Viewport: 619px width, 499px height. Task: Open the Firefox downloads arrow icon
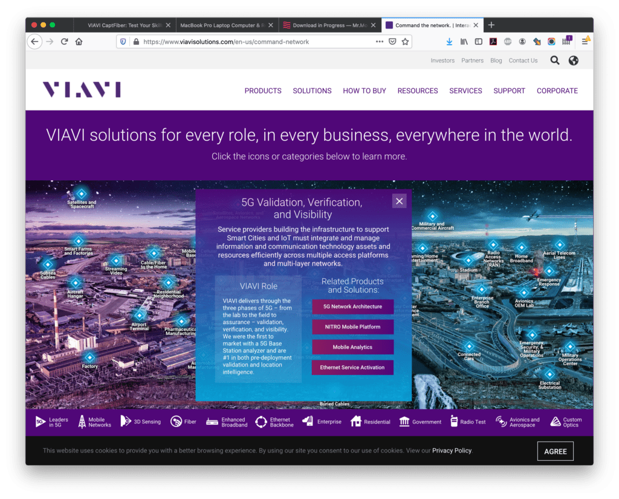point(449,42)
